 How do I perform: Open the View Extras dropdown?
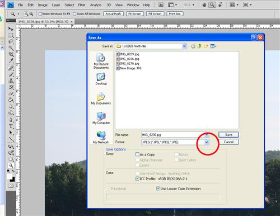[x=172, y=5]
